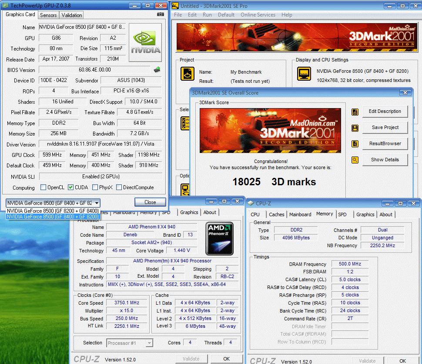
Task: Open SPD tab in CPU-Z Memory window
Action: [x=342, y=214]
